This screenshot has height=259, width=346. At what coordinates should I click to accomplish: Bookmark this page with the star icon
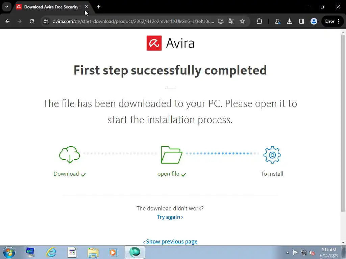pos(242,21)
